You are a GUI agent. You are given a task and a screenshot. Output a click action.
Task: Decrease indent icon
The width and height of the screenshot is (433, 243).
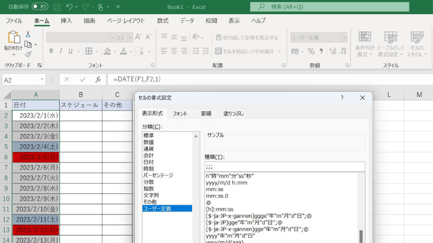(196, 51)
